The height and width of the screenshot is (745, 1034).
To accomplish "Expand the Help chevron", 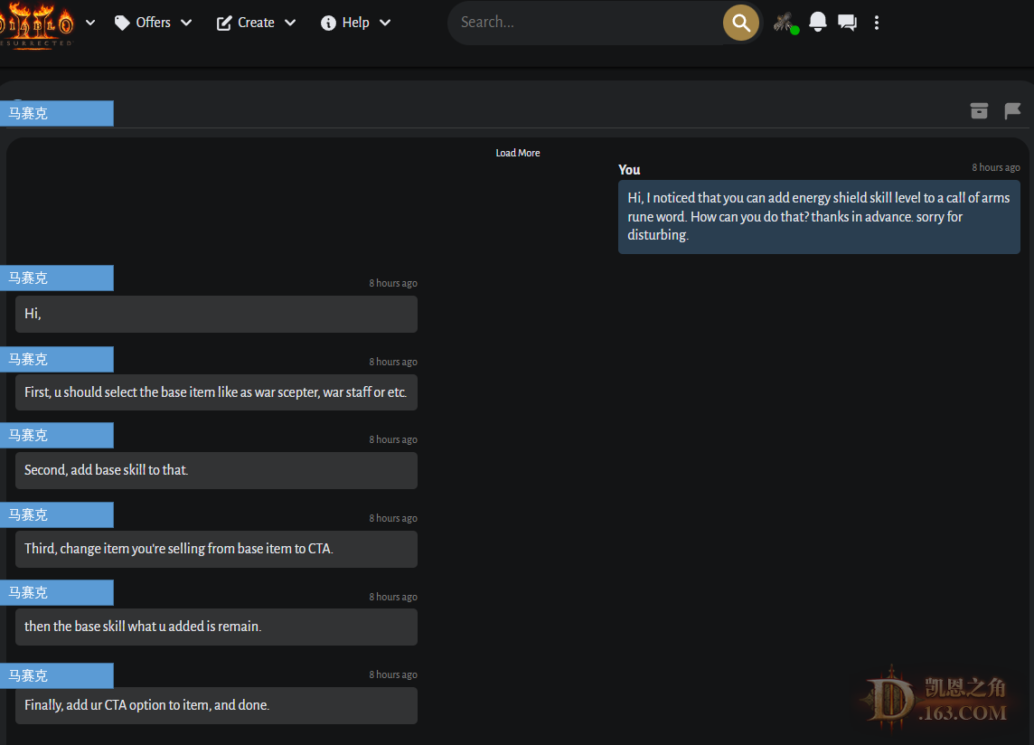I will click(x=385, y=23).
